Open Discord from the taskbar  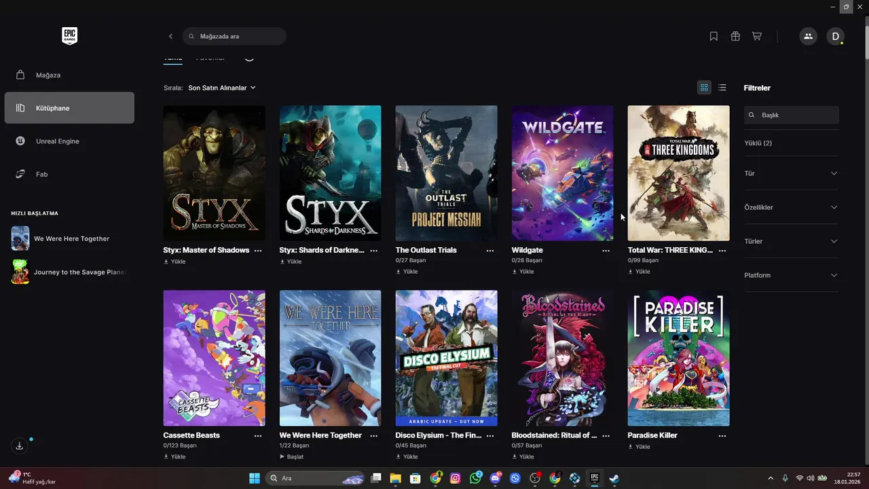click(x=496, y=478)
